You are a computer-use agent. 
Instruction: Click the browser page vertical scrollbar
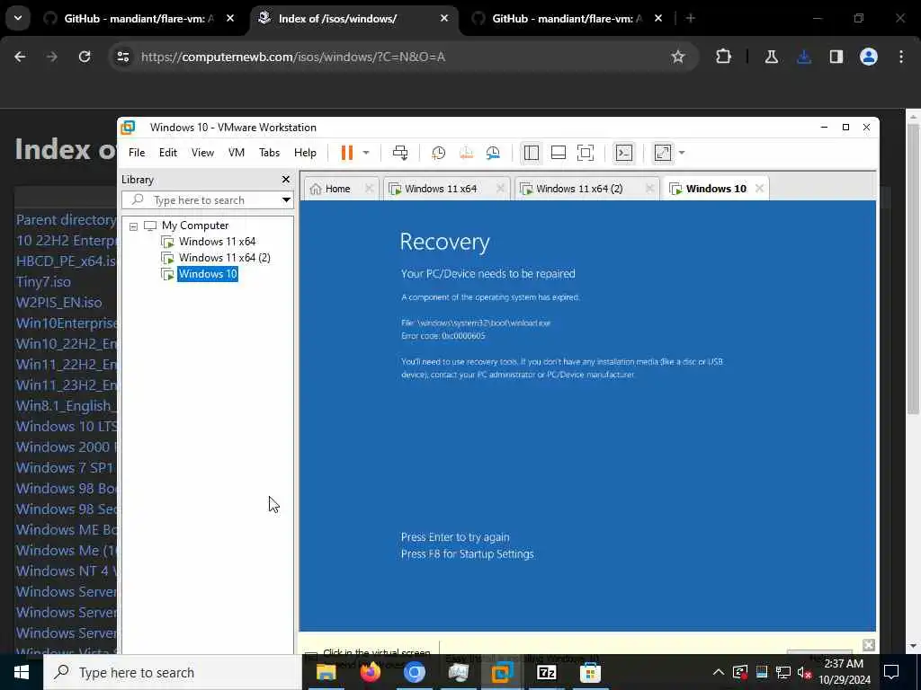pos(914,270)
